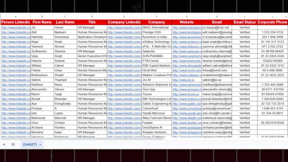Select the phone cell 60 5-506 0690
The width and height of the screenshot is (288, 162).
[272, 71]
